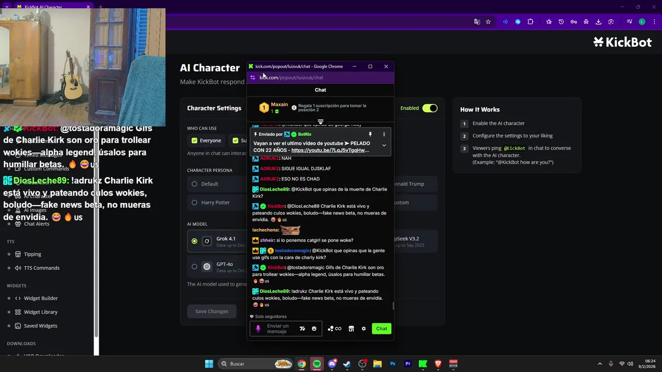The image size is (662, 372).
Task: Open Tipping in the sidebar
Action: point(33,254)
